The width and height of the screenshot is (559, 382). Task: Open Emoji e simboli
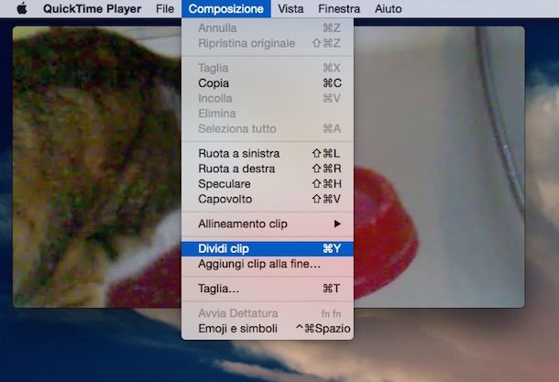[x=268, y=329]
